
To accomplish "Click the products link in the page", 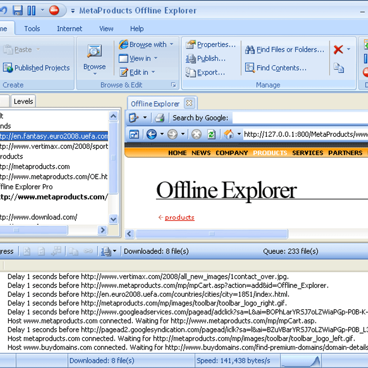I will [x=179, y=217].
